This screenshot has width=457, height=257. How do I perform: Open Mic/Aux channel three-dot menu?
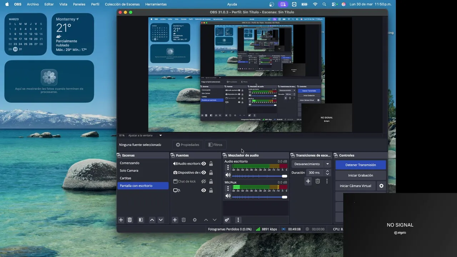(x=228, y=188)
